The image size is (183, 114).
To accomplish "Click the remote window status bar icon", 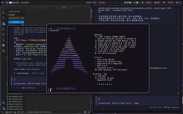I will tap(3, 112).
